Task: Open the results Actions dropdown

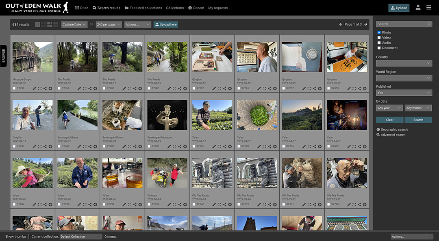Action: 137,25
